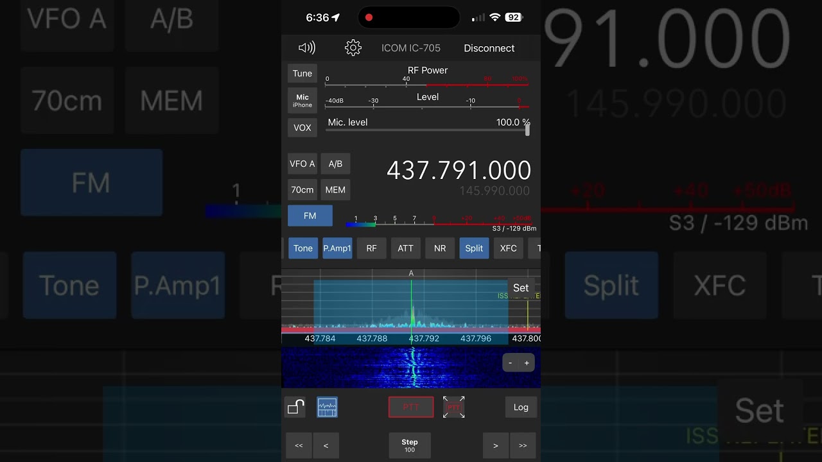The image size is (822, 462).
Task: Open the scope Set button
Action: tap(521, 288)
